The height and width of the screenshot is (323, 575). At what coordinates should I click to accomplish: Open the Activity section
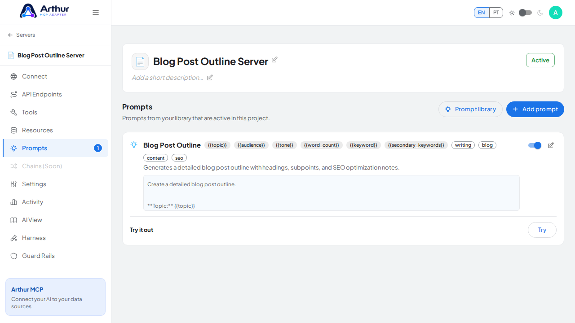[55, 202]
